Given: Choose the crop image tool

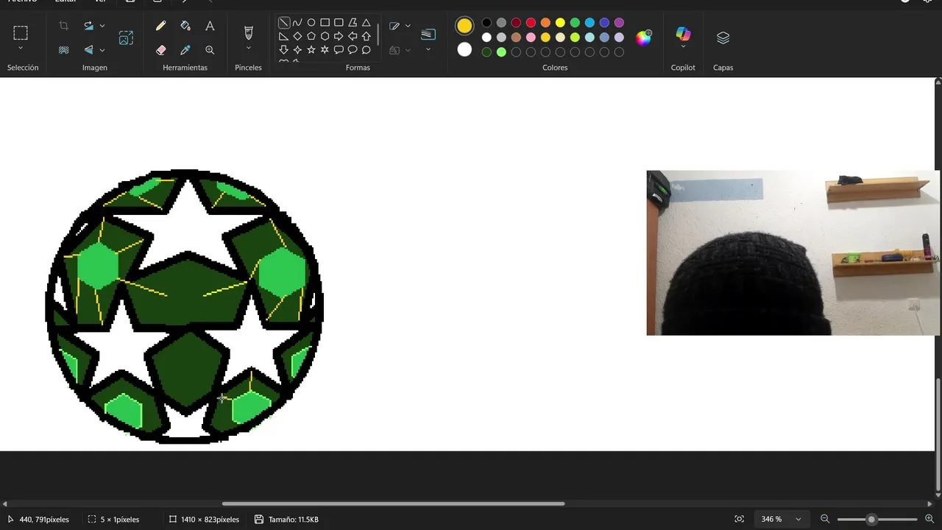Looking at the screenshot, I should point(64,26).
